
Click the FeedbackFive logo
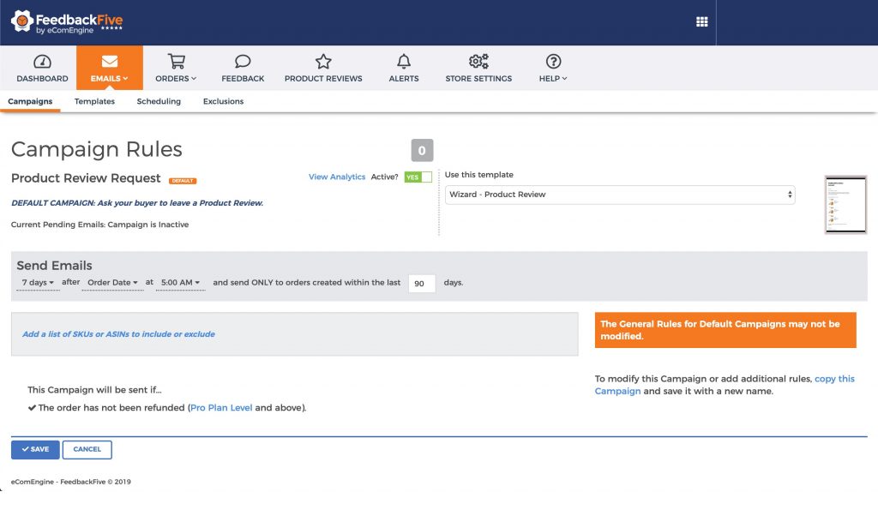click(67, 21)
